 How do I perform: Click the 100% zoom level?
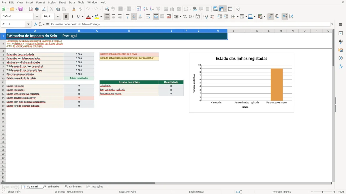(341, 192)
